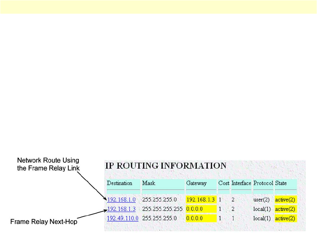Click the Cost column header

(x=224, y=183)
